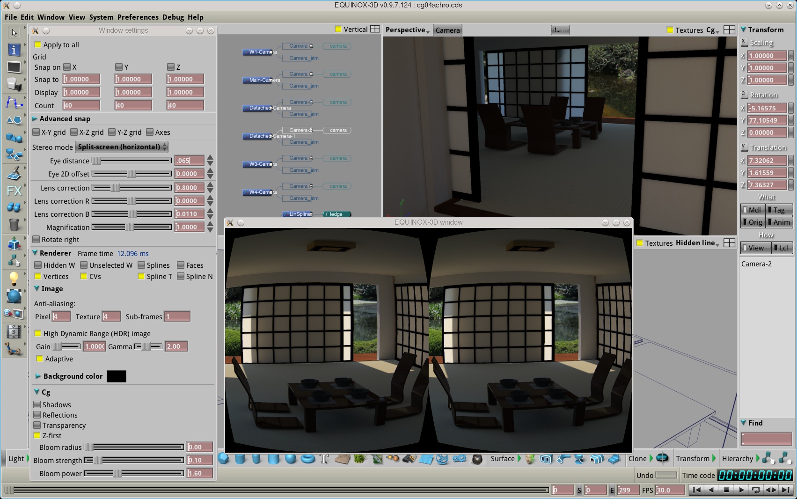
Task: Click the camera lens icon in bottom toolbar
Action: [477, 459]
